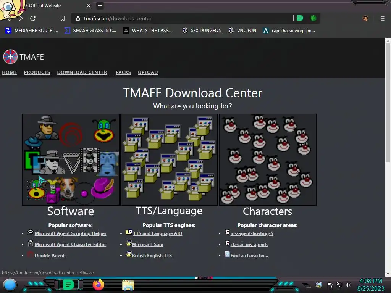Go to HOME in site navigation
This screenshot has height=293, width=391.
click(10, 72)
